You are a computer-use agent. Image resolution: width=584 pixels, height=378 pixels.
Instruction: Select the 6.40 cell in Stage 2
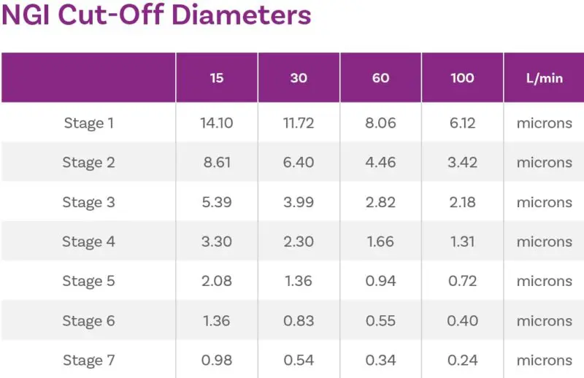coord(299,163)
